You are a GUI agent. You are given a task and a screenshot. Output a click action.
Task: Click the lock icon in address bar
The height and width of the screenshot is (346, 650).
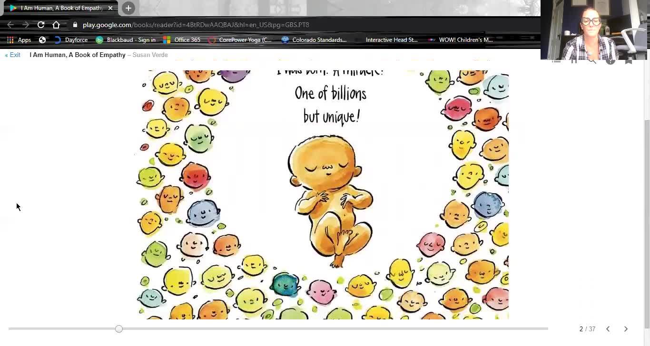point(75,25)
